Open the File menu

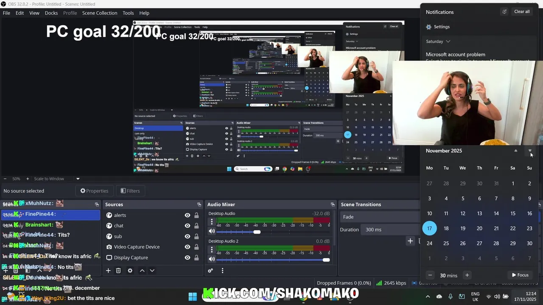pos(6,13)
